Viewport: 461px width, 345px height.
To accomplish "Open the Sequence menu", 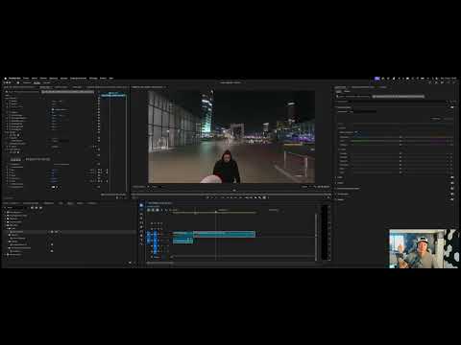I will 53,79.
